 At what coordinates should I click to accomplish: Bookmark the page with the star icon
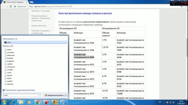pyautogui.click(x=182, y=6)
